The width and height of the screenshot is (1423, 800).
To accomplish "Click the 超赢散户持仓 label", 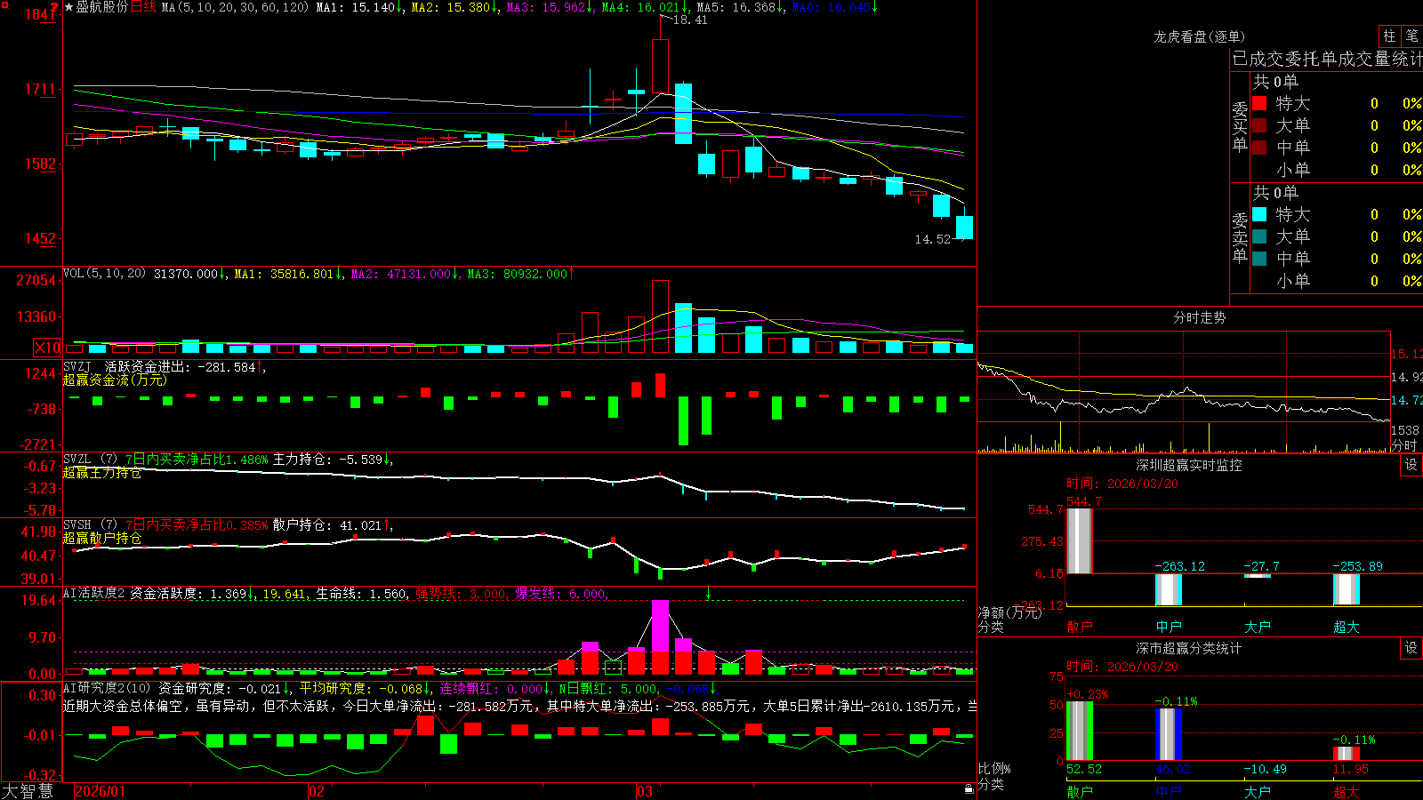I will coord(102,538).
